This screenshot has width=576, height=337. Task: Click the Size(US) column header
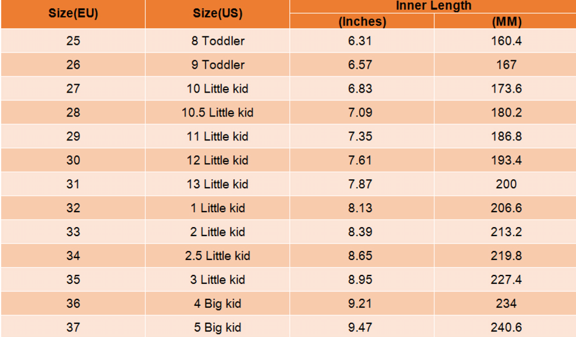(x=217, y=14)
